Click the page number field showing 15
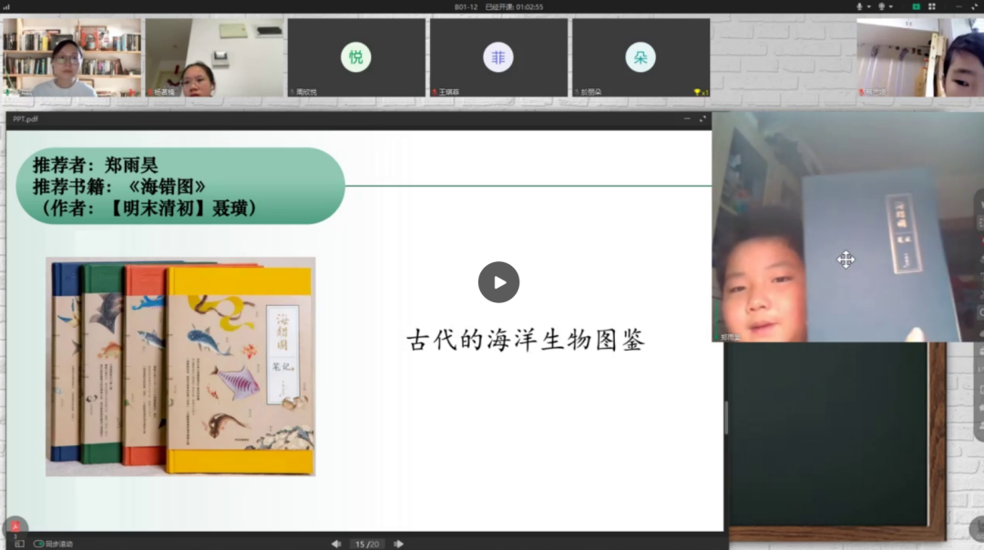The width and height of the screenshot is (984, 550). click(x=361, y=544)
